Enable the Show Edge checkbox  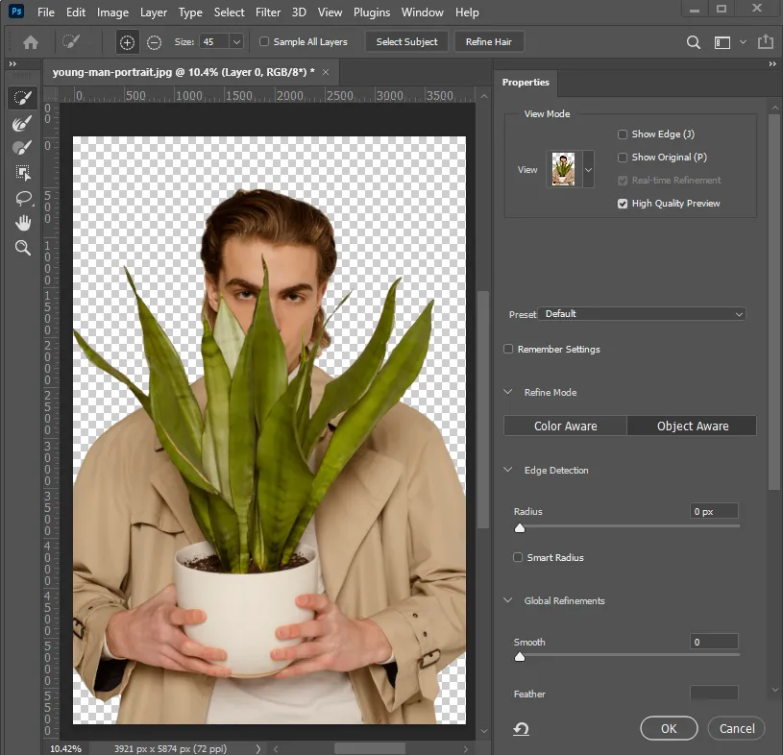click(623, 134)
